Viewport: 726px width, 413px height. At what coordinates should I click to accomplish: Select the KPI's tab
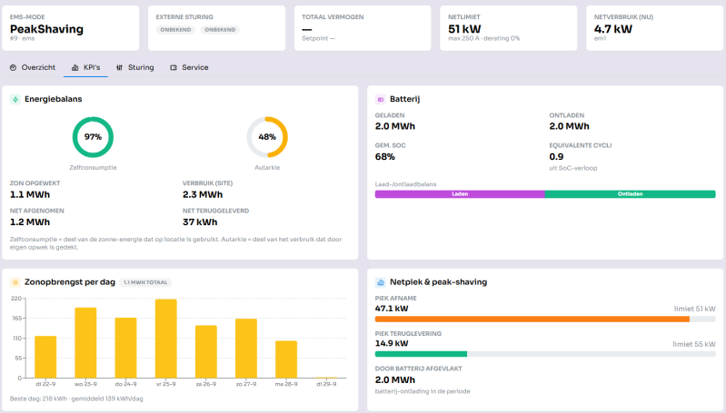point(85,67)
